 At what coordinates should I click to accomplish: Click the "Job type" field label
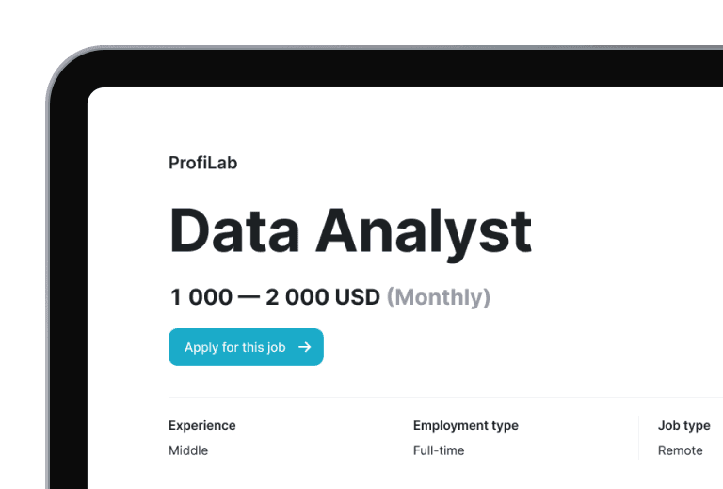click(683, 426)
